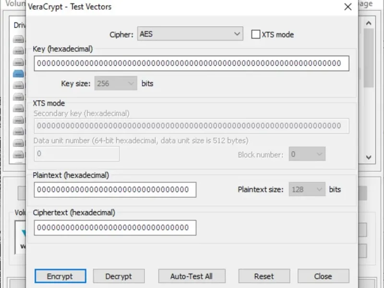Open the Key size 256 dropdown
This screenshot has height=288, width=384.
pos(116,84)
